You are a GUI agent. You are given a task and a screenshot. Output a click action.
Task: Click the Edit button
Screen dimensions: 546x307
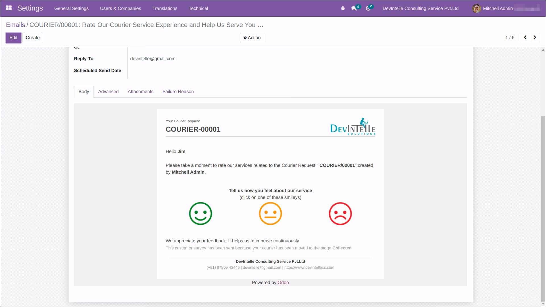click(x=13, y=38)
